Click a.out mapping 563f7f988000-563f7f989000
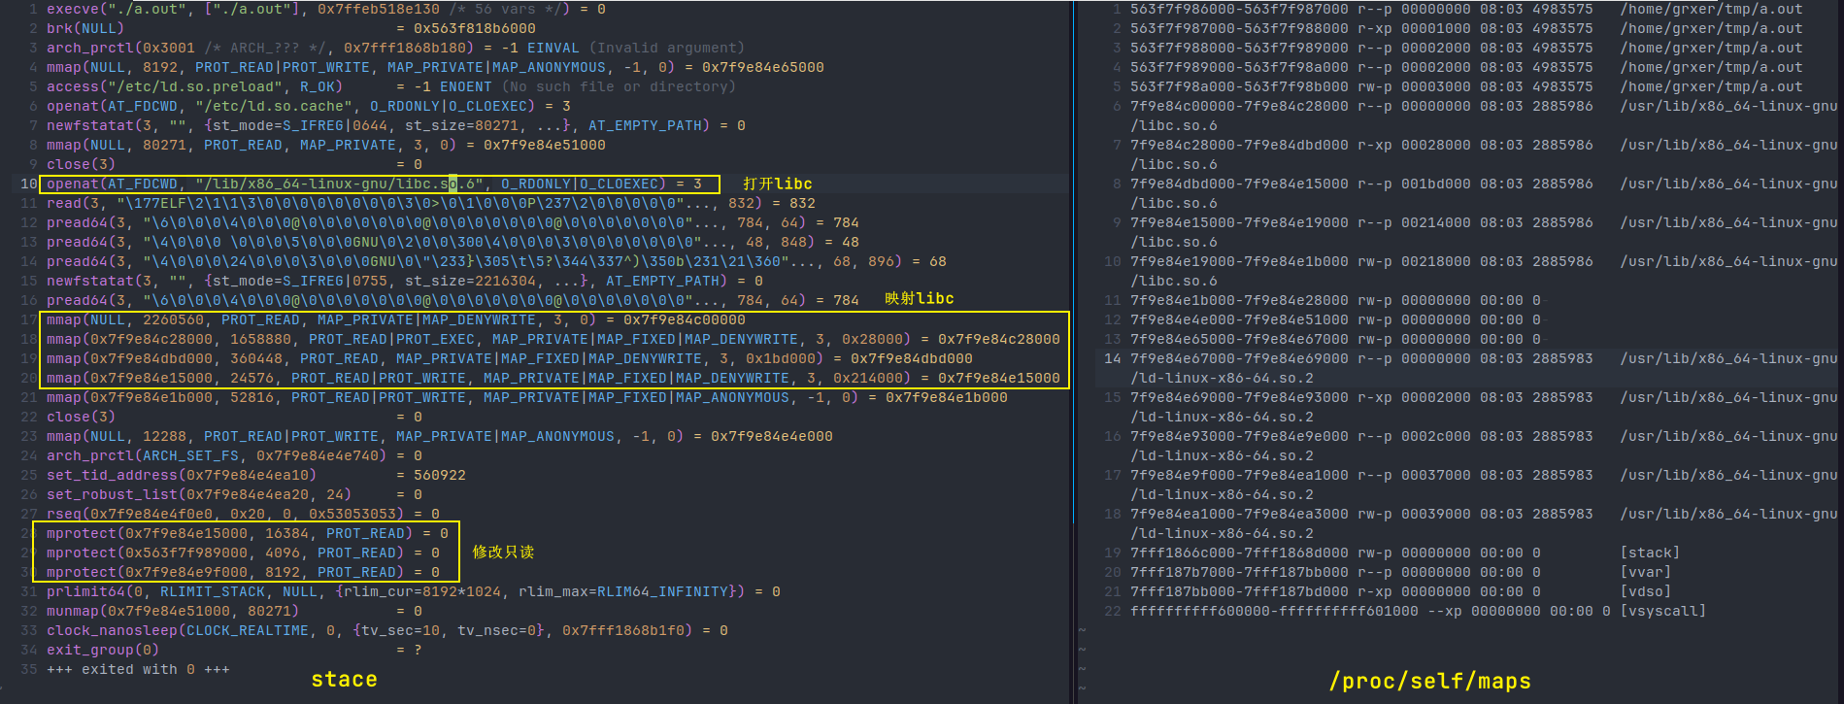 tap(1466, 48)
